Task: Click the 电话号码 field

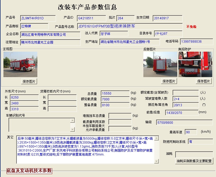Action: tap(196, 42)
